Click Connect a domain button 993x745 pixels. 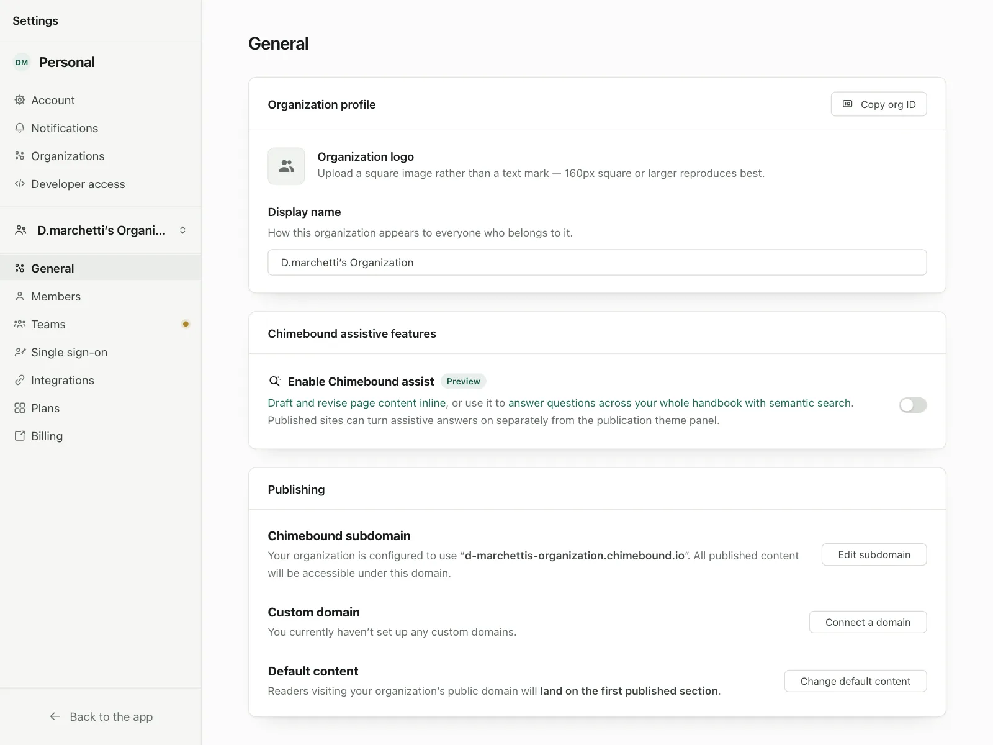click(x=868, y=622)
